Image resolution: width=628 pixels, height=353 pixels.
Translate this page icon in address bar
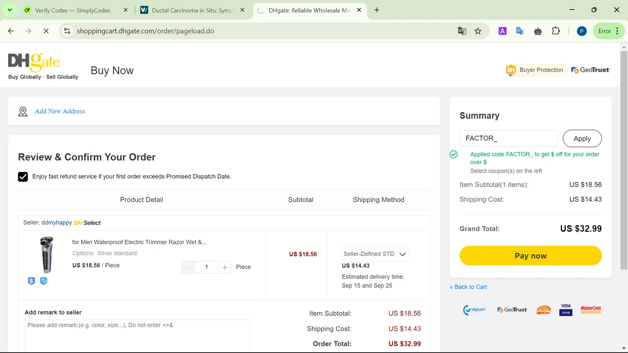pos(462,31)
